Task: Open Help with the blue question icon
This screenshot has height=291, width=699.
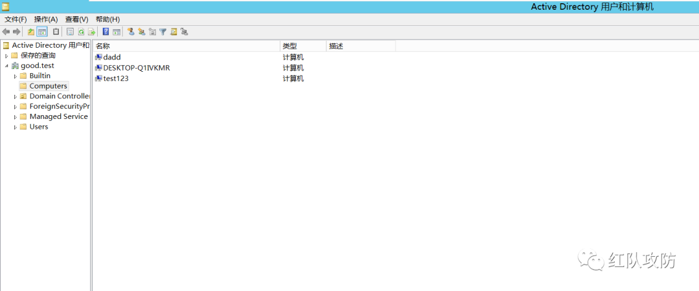Action: 105,32
